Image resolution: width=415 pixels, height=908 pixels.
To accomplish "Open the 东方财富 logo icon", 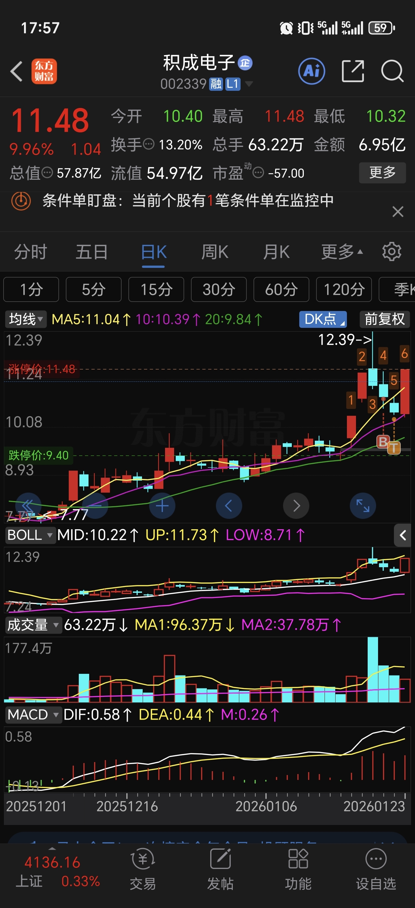I will click(44, 71).
